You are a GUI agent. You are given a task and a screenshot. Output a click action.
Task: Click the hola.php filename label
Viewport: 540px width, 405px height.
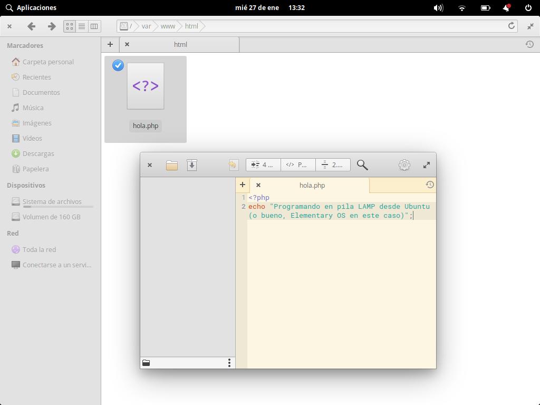(146, 126)
